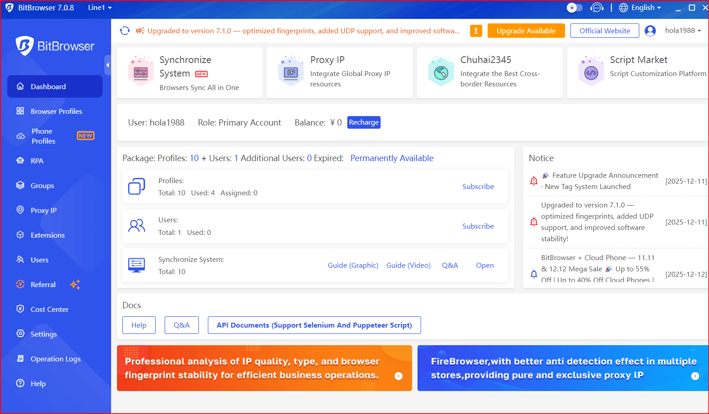The image size is (709, 414).
Task: Click the Script Market code icon
Action: click(x=591, y=72)
